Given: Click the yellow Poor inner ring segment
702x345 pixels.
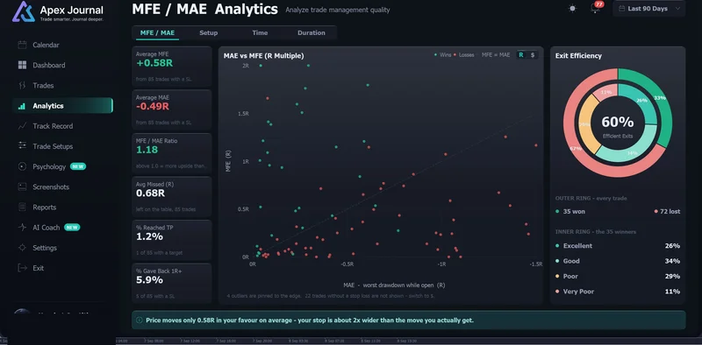Looking at the screenshot, I should pos(584,125).
